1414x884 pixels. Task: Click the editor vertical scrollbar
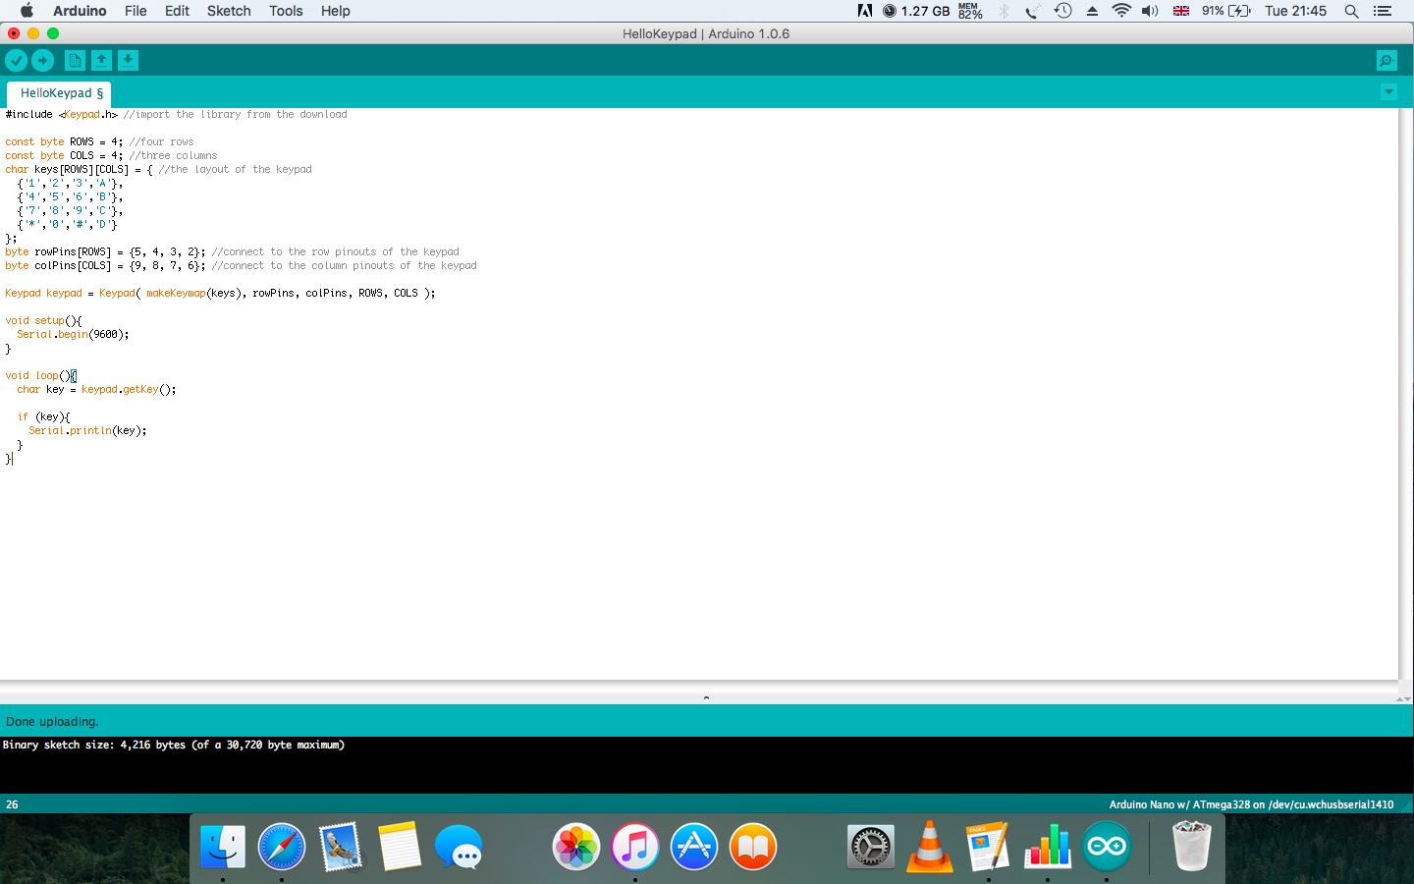[1405, 393]
